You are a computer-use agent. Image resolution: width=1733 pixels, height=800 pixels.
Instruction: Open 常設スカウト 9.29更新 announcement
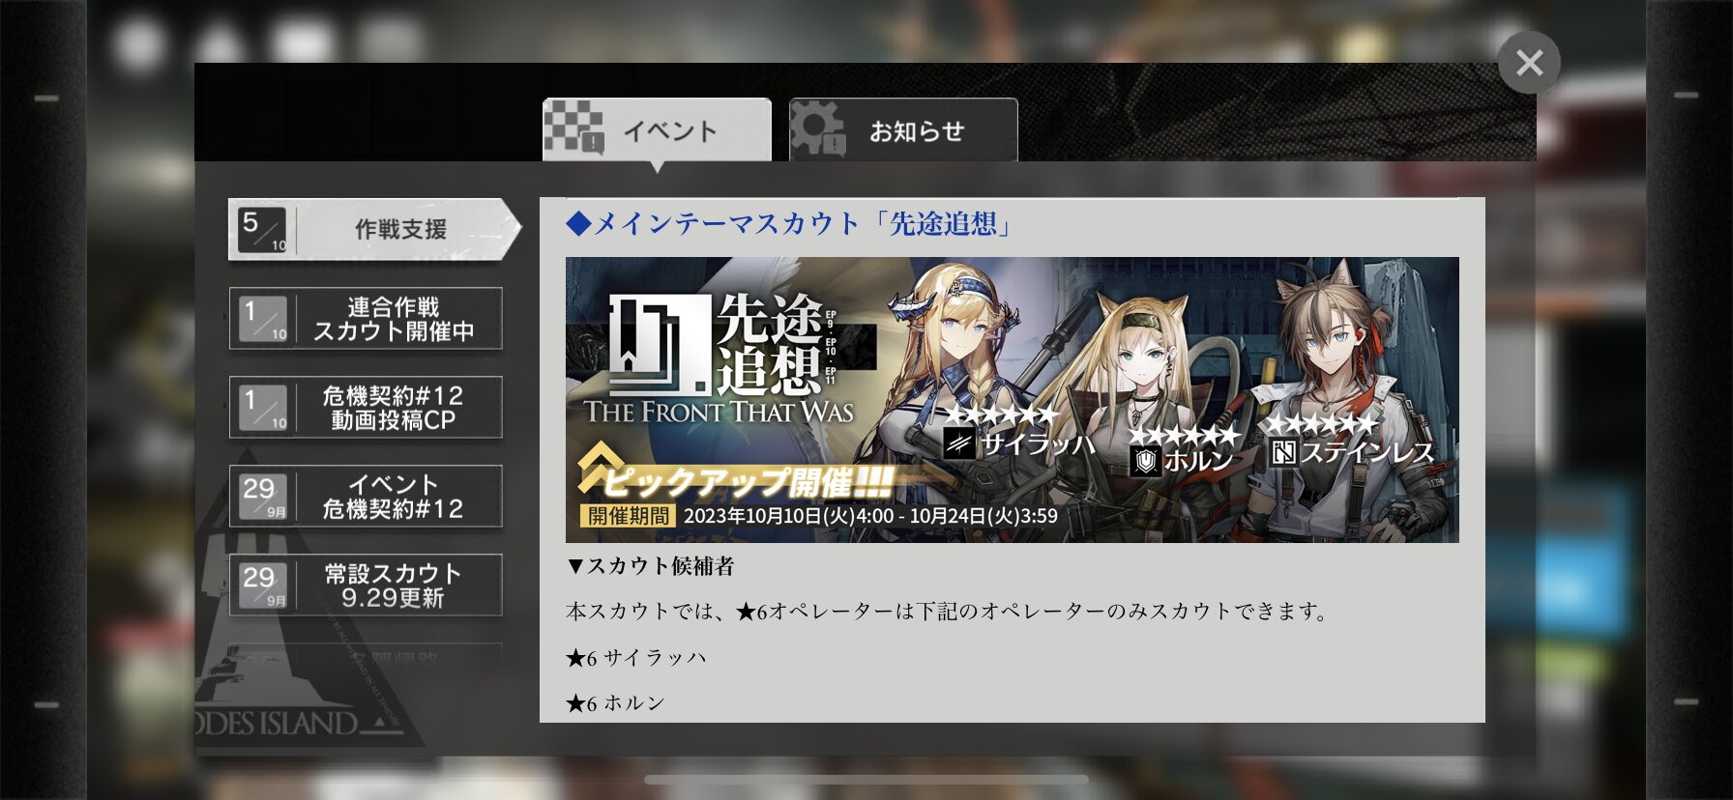tap(366, 586)
